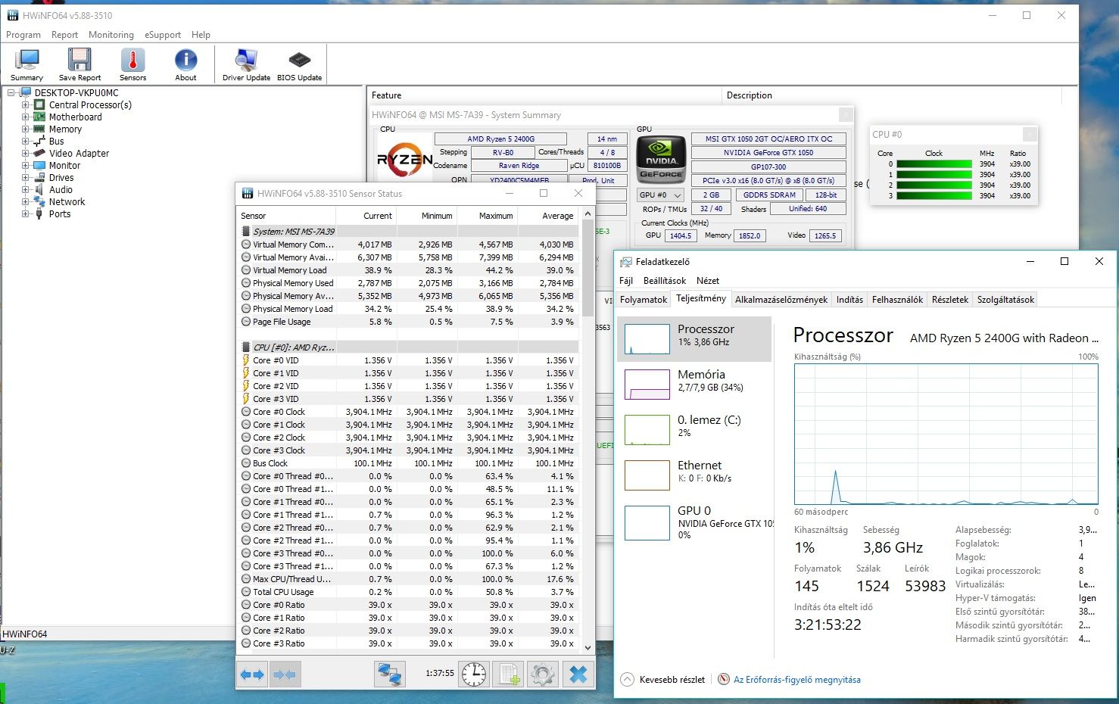Open the Beállítások menu in Feladatkezelő
The image size is (1119, 704).
coord(665,281)
